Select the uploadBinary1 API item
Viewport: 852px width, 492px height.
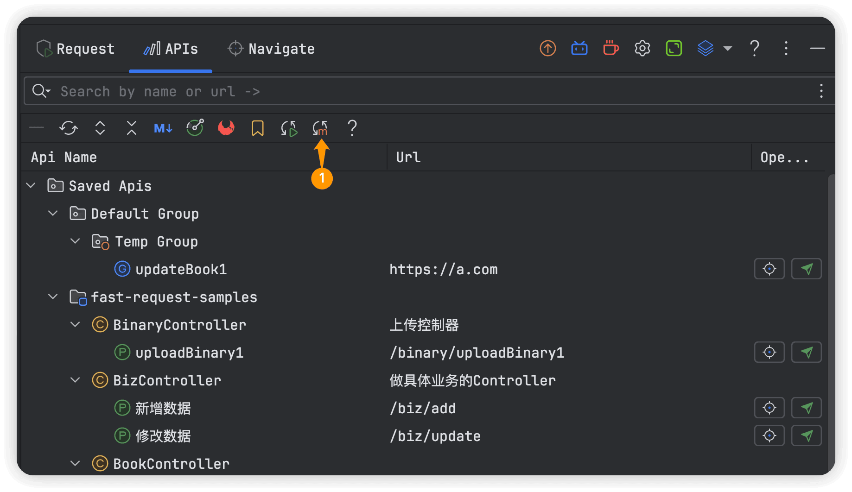tap(189, 353)
